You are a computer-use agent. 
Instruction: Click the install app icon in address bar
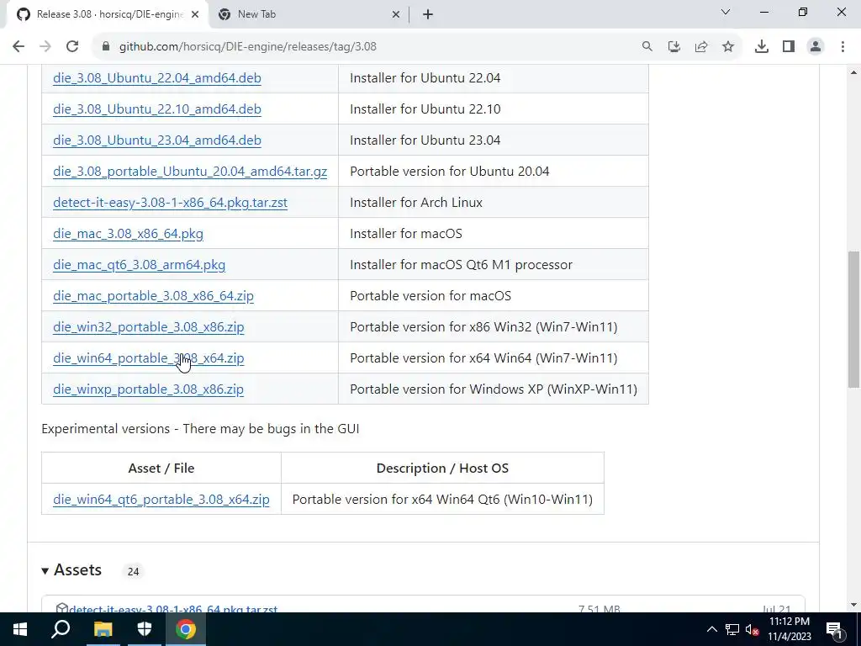tap(674, 47)
